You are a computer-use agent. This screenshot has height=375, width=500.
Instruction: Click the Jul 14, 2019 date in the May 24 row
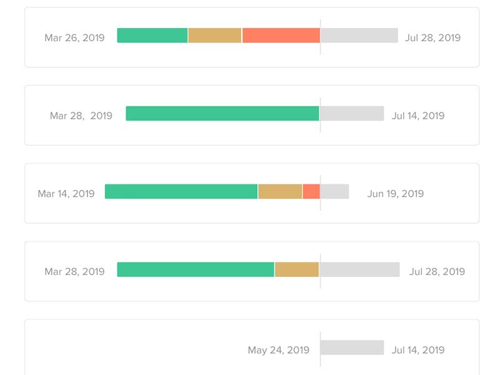[x=418, y=350]
